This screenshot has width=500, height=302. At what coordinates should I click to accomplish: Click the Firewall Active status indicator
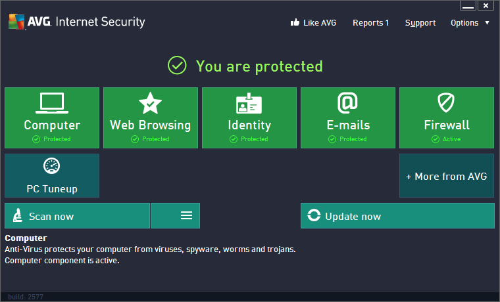(446, 139)
